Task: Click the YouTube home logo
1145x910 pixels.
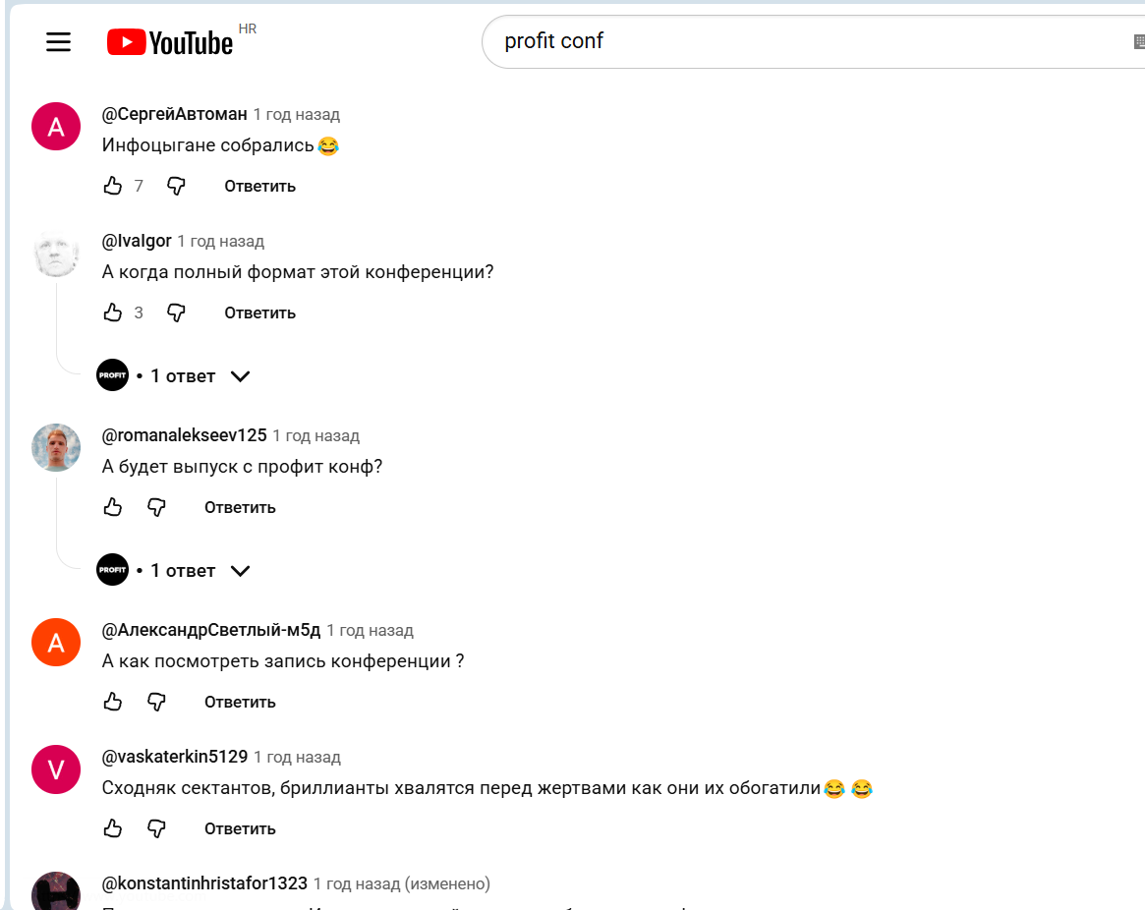Action: [170, 42]
